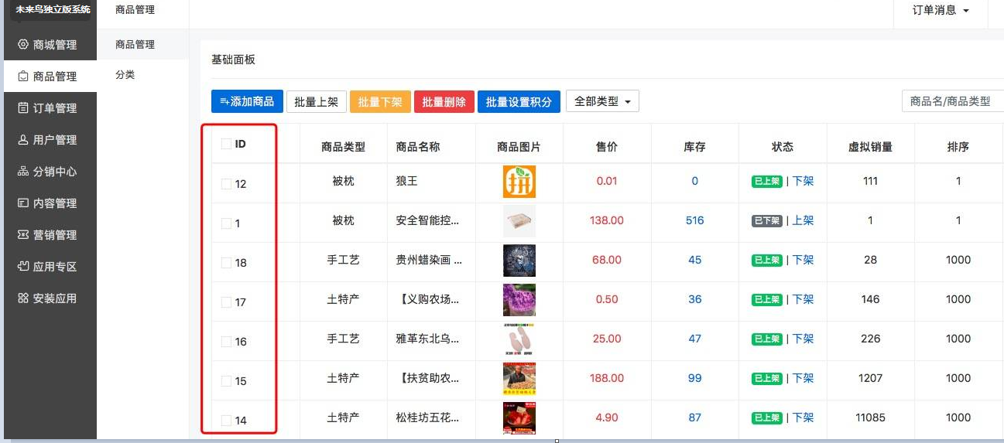Image resolution: width=1004 pixels, height=443 pixels.
Task: Click 上架 link for 安全智能控 row
Action: point(803,220)
